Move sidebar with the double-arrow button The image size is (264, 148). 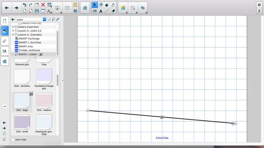point(5,106)
